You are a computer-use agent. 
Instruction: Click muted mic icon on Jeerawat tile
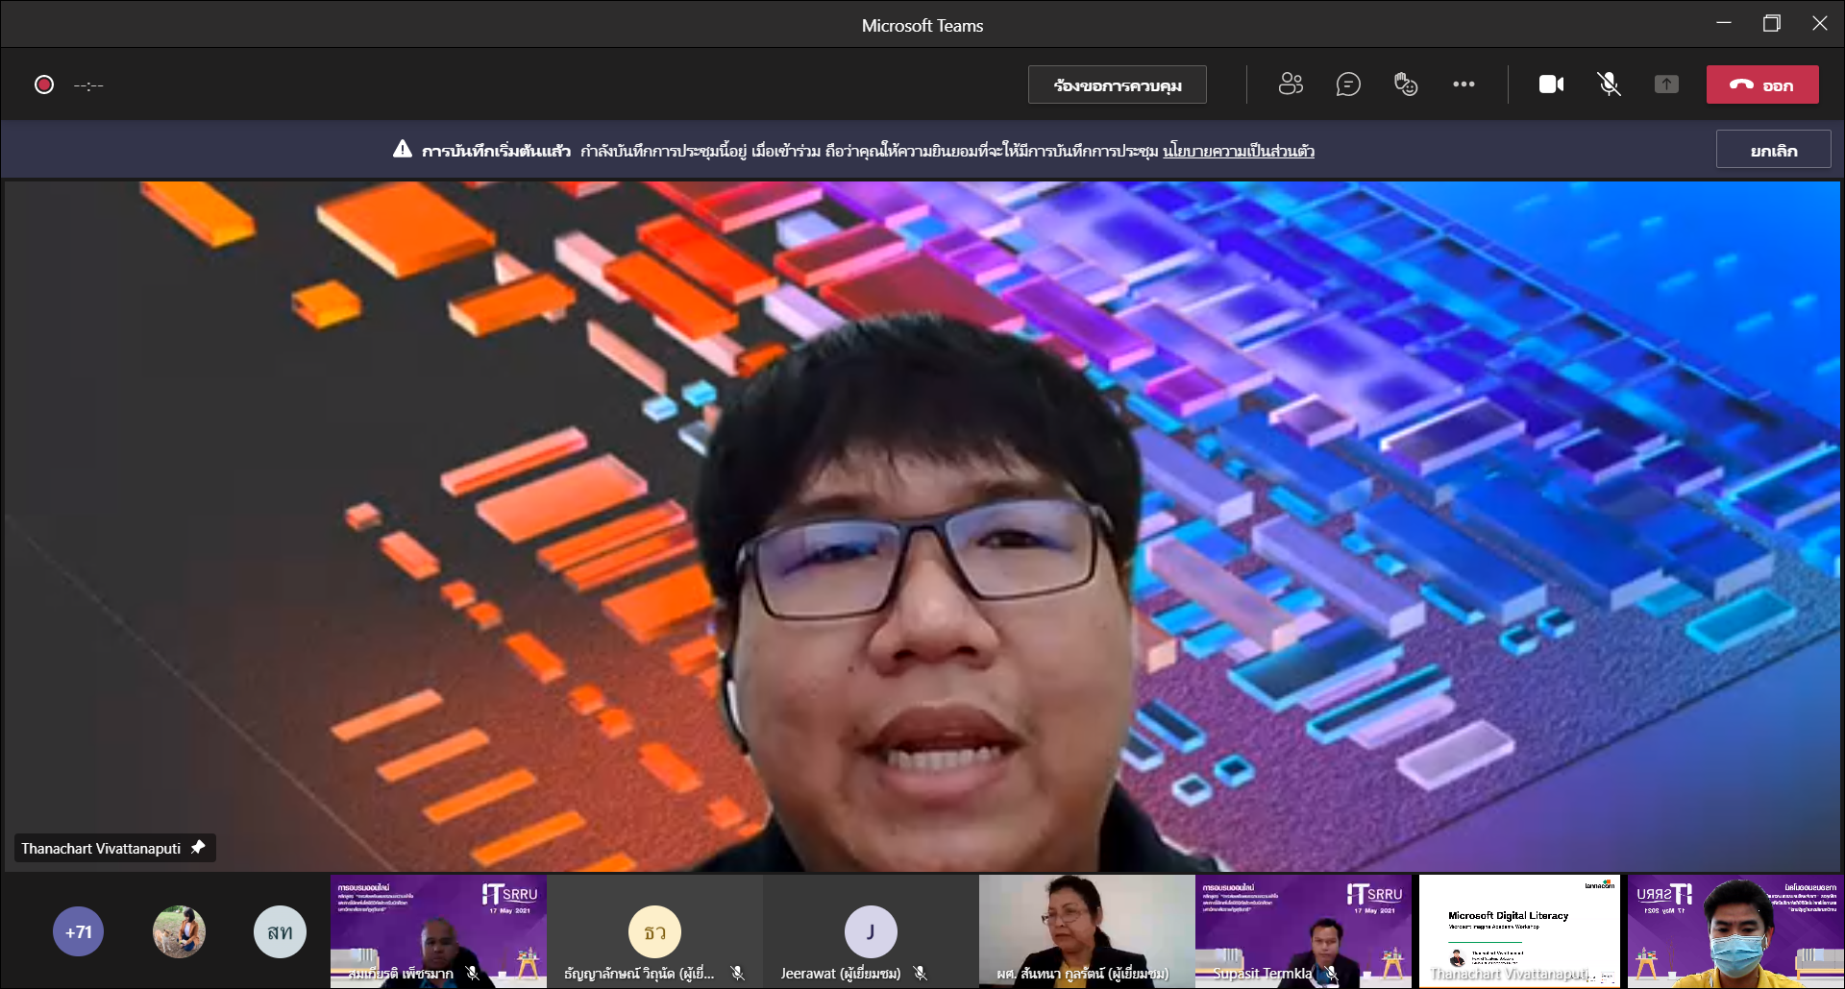tap(921, 973)
